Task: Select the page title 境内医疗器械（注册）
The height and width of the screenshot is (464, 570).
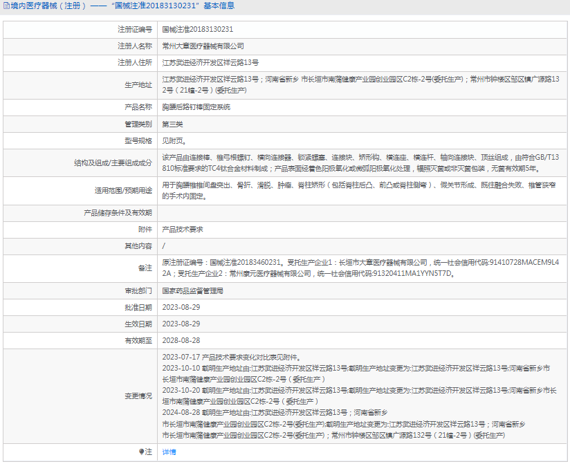Action: pyautogui.click(x=48, y=6)
